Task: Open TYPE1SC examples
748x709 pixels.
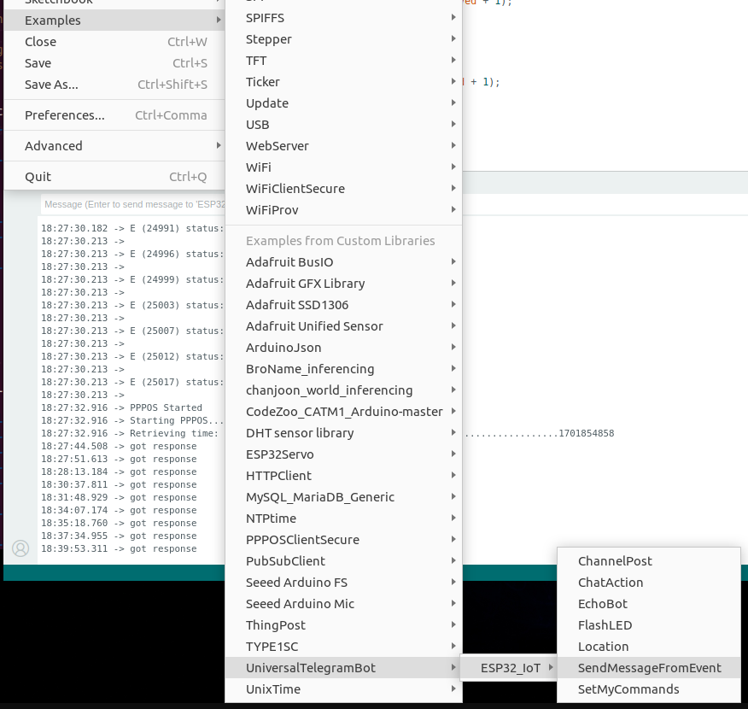Action: pos(343,647)
